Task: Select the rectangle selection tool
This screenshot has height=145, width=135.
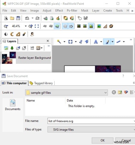Action: 70,42
